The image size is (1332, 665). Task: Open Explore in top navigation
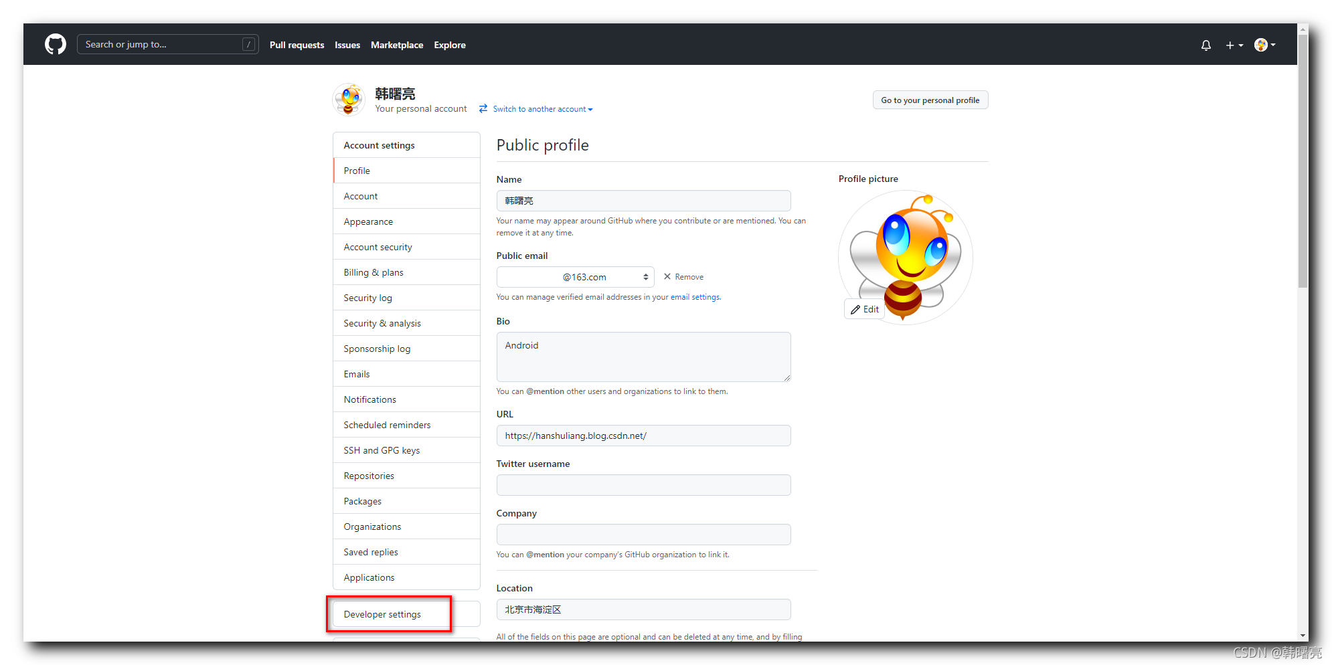click(x=450, y=45)
